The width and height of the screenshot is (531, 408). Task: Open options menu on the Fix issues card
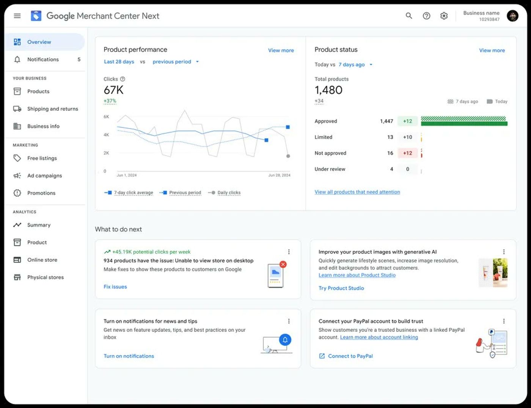[x=289, y=252]
